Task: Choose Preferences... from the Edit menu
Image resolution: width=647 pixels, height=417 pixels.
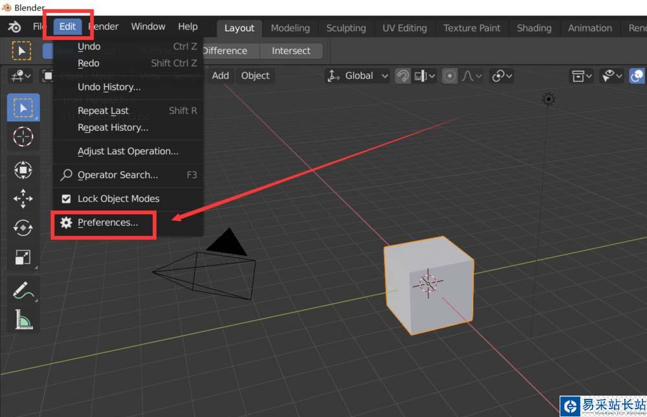Action: tap(128, 223)
